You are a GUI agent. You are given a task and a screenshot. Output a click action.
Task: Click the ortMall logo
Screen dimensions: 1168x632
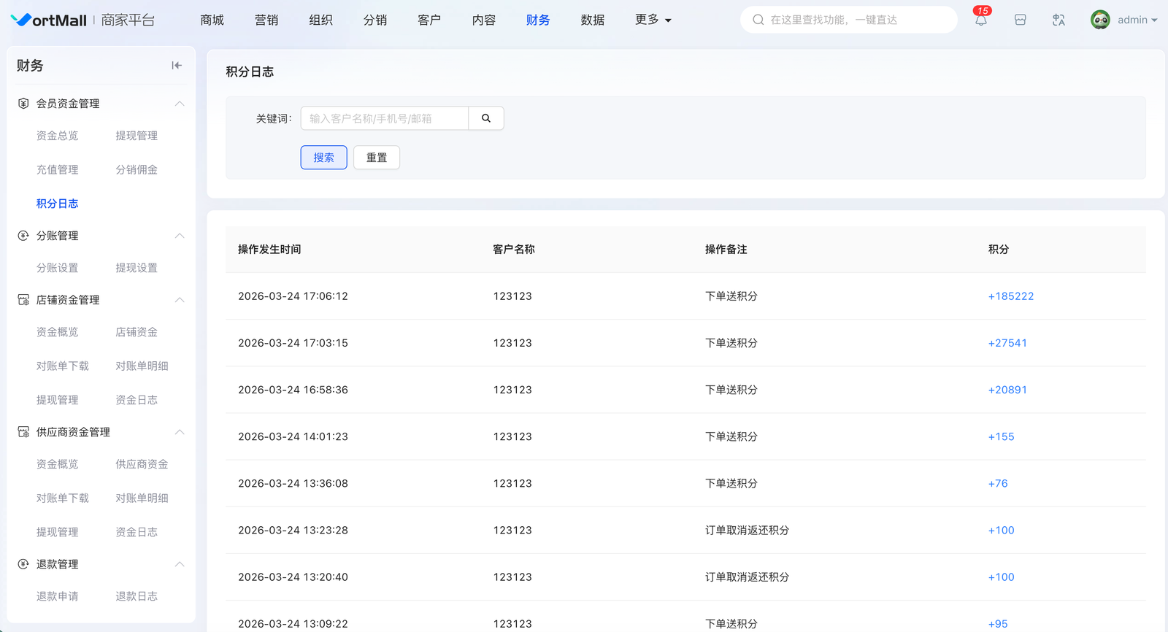(x=49, y=20)
